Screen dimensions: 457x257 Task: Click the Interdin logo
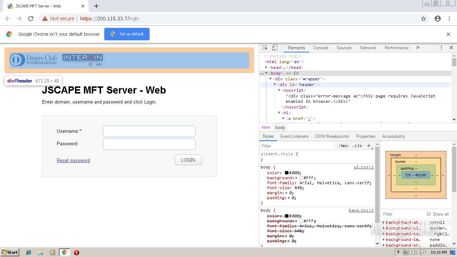tap(82, 60)
